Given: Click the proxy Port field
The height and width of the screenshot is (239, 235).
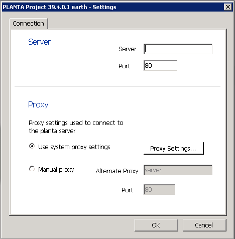Looking at the screenshot, I should (x=159, y=190).
